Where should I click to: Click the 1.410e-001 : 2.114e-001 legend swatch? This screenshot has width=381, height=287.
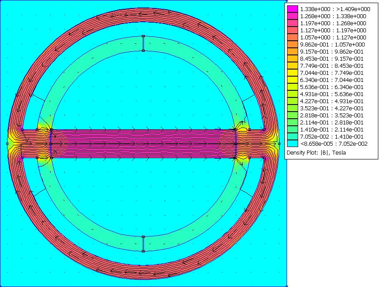pyautogui.click(x=292, y=130)
